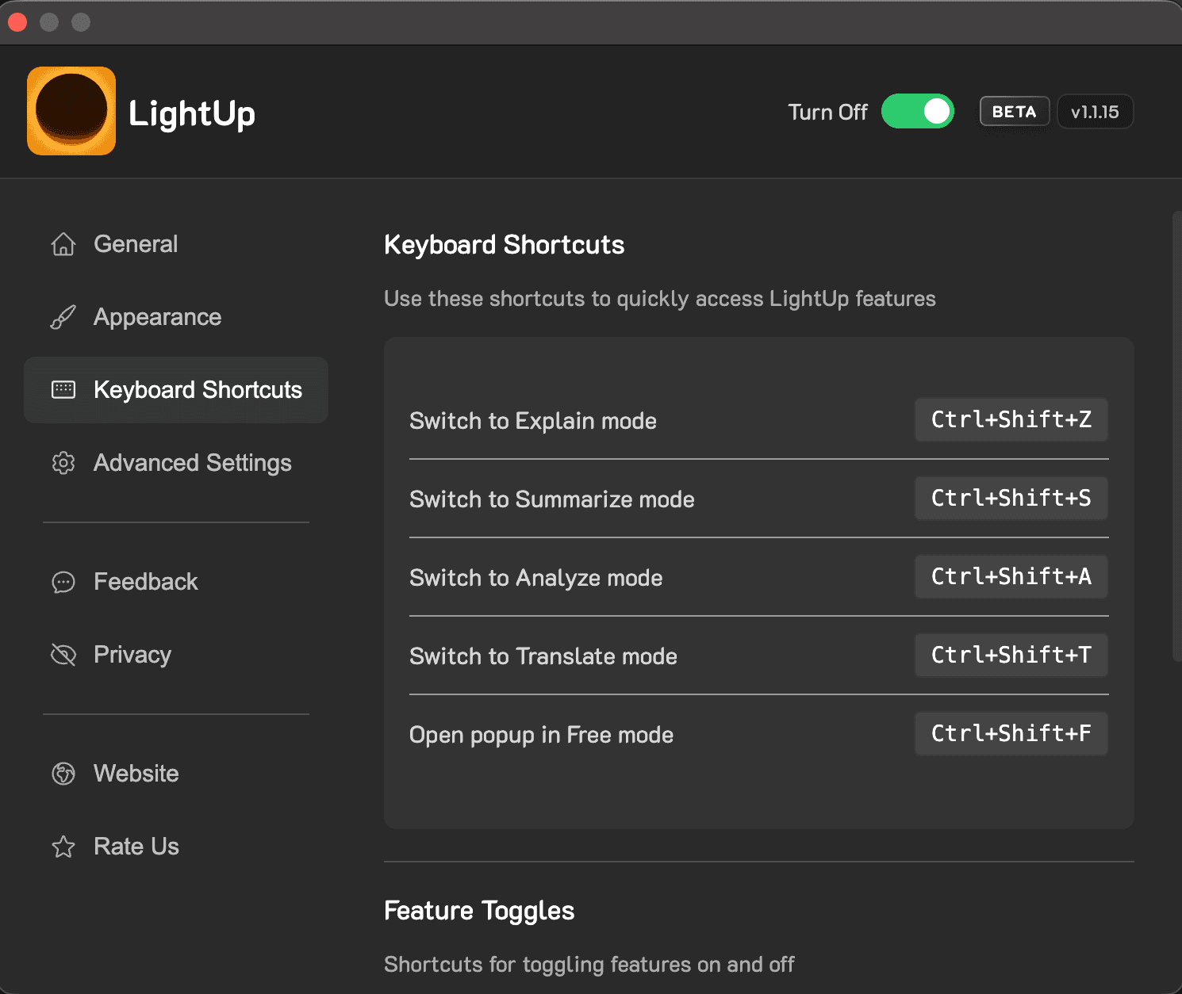The image size is (1182, 994).
Task: Click the Ctrl+Shift+A Analyze shortcut
Action: 1011,576
